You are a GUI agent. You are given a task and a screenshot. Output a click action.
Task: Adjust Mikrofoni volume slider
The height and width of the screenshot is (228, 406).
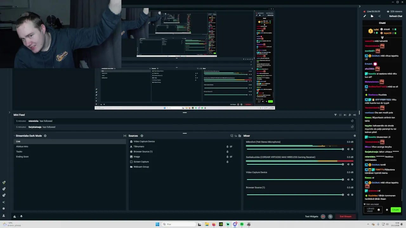(295, 149)
